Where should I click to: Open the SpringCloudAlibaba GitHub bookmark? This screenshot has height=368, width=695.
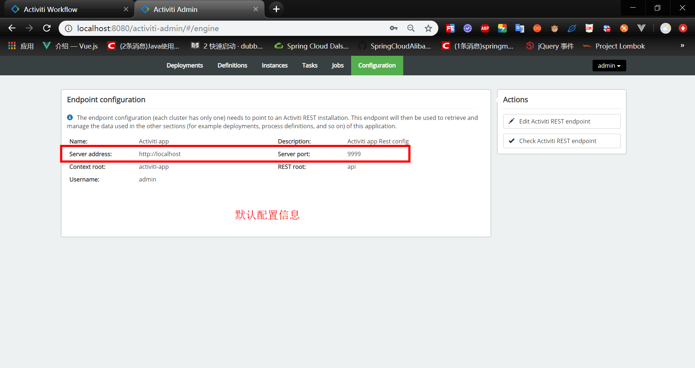395,46
